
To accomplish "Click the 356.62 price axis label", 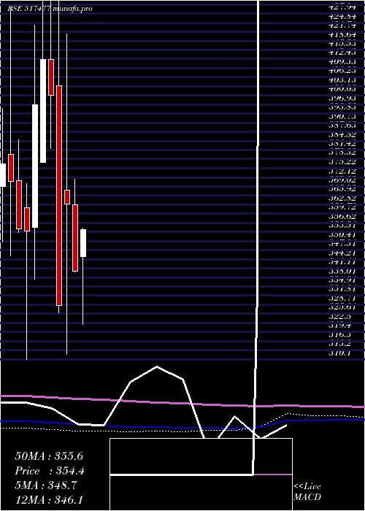I will pos(342,216).
